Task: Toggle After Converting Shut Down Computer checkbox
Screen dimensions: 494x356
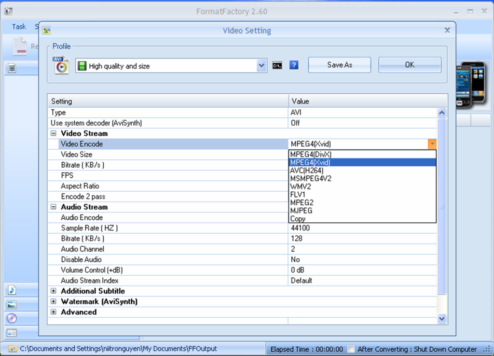Action: click(351, 349)
